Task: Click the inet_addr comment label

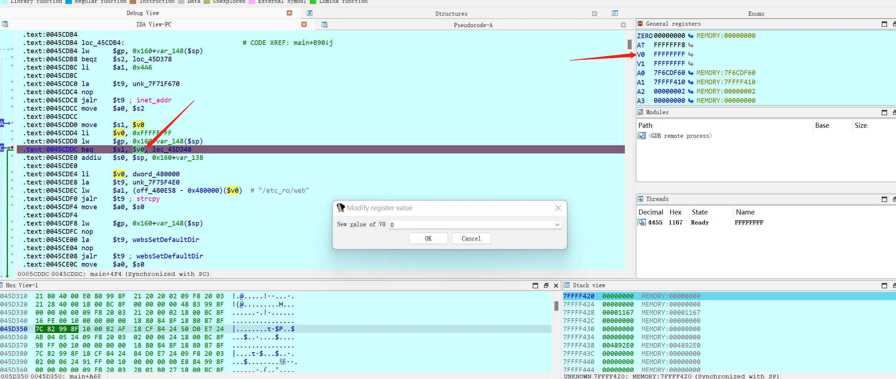Action: [154, 100]
